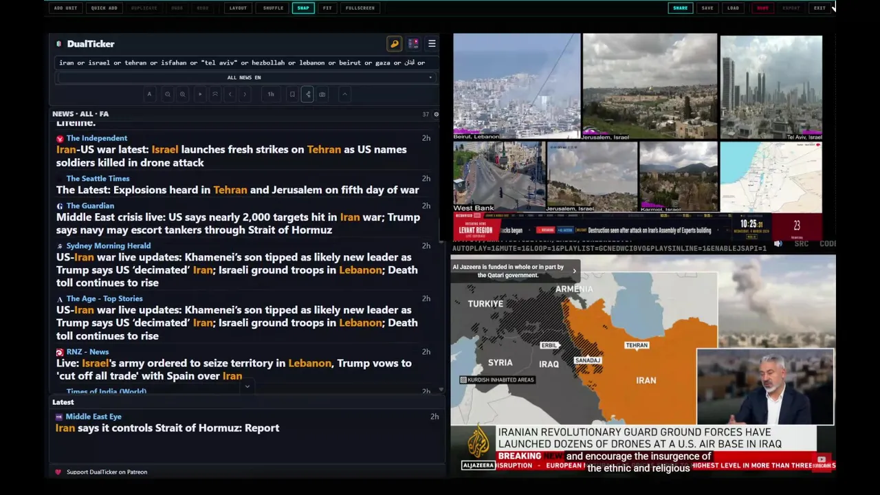Click the yellow key icon in DualTicker header
This screenshot has height=495, width=880.
[x=395, y=44]
